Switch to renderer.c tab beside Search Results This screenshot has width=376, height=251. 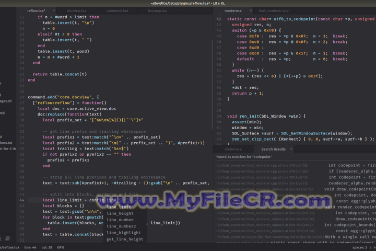tap(233, 149)
